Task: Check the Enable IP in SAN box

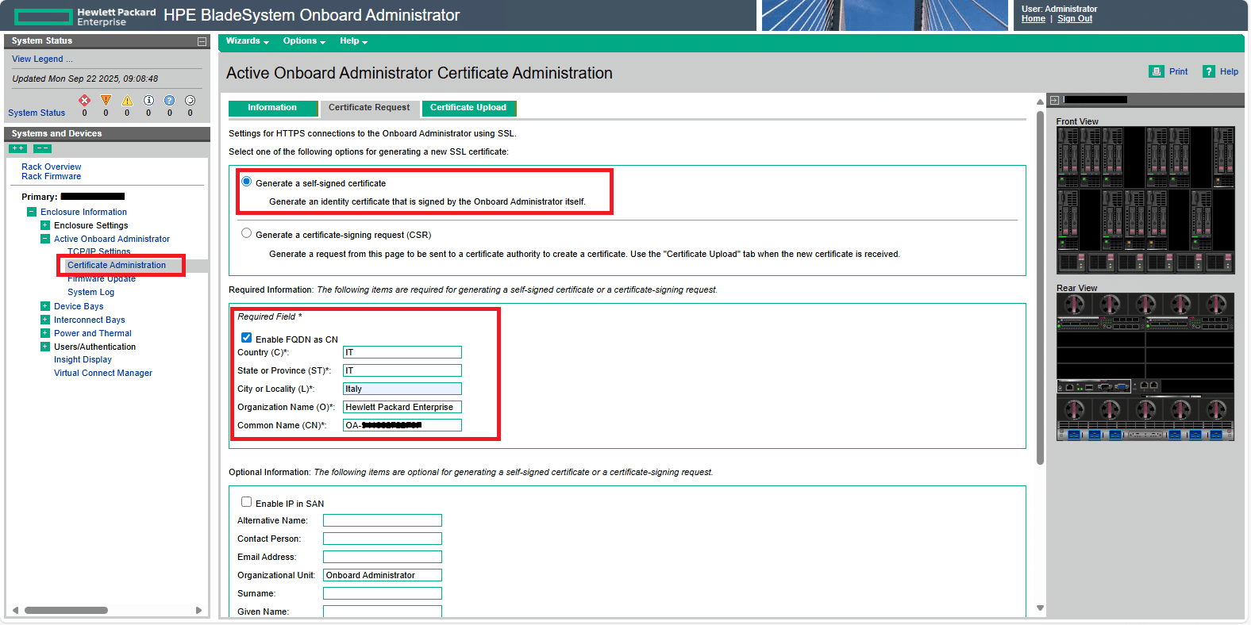Action: [x=246, y=502]
